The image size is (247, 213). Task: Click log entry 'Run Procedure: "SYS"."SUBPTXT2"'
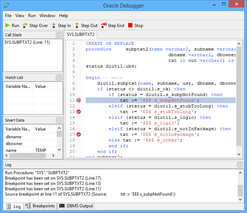pos(37,173)
